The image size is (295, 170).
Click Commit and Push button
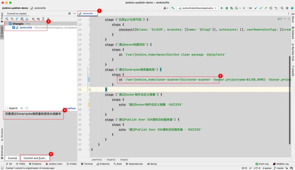click(35, 158)
